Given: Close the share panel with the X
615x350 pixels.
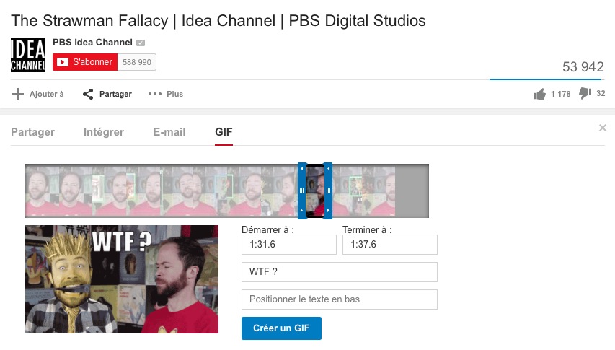Looking at the screenshot, I should click(603, 128).
